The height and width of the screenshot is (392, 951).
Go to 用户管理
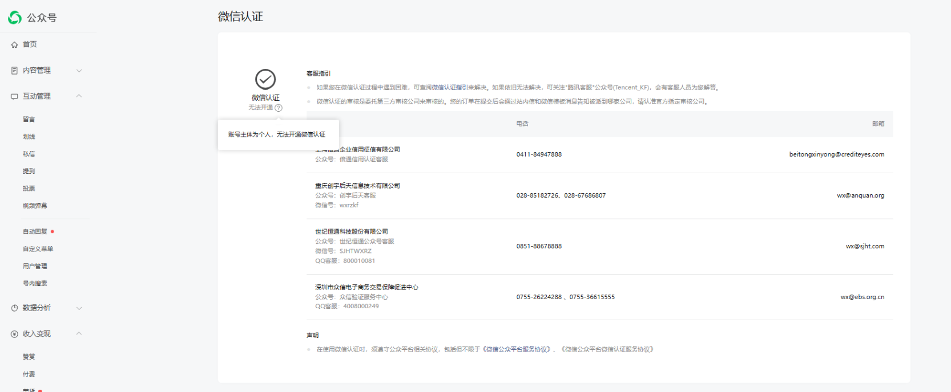35,266
